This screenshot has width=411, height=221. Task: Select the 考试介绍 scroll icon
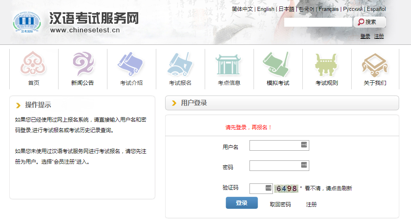tap(131, 64)
